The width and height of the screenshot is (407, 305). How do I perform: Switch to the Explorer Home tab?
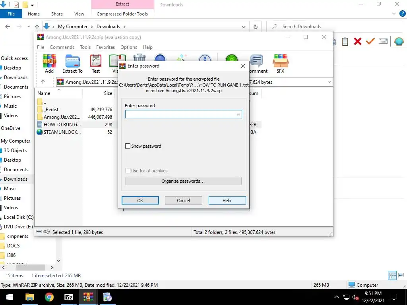coord(34,14)
